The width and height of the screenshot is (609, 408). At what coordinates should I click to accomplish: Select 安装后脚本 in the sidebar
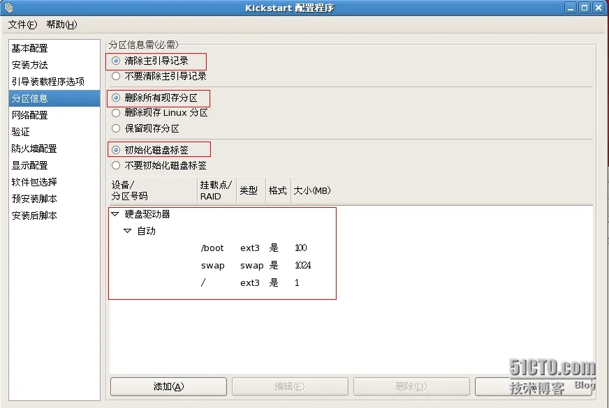pyautogui.click(x=54, y=216)
